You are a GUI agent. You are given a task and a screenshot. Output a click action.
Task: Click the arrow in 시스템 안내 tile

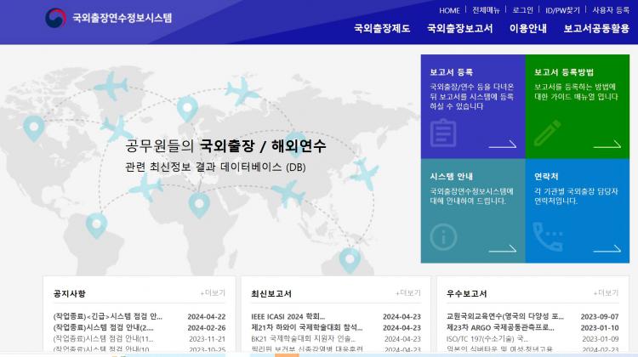click(x=503, y=248)
